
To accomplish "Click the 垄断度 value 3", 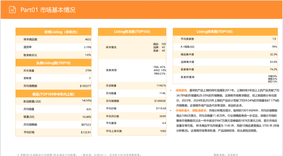I will [x=90, y=78].
